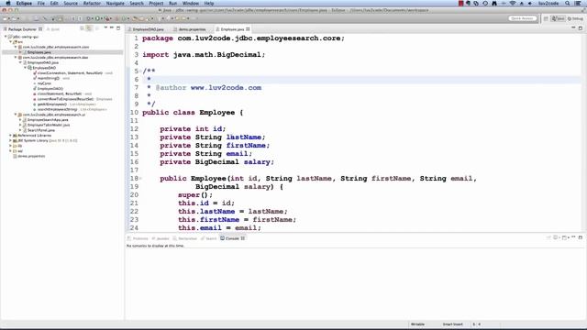Open the Source menu
Image resolution: width=587 pixels, height=330 pixels.
71,4
